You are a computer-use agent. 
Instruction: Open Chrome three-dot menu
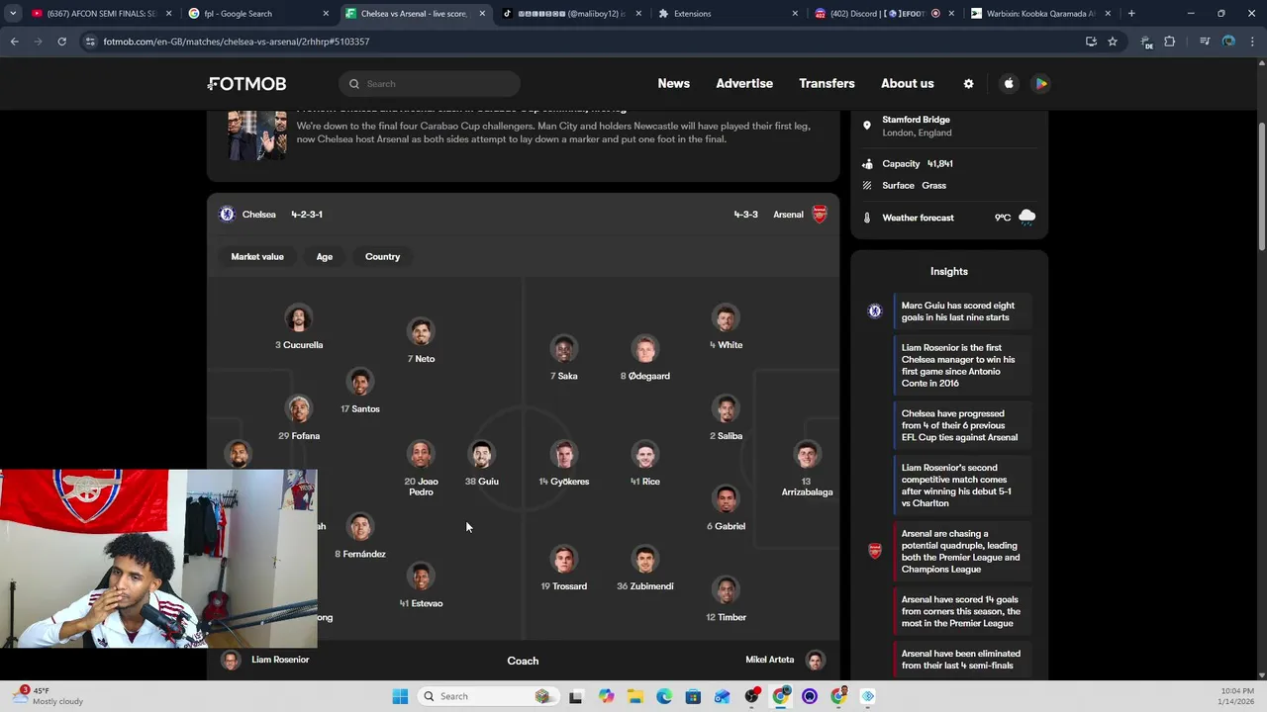pos(1252,42)
